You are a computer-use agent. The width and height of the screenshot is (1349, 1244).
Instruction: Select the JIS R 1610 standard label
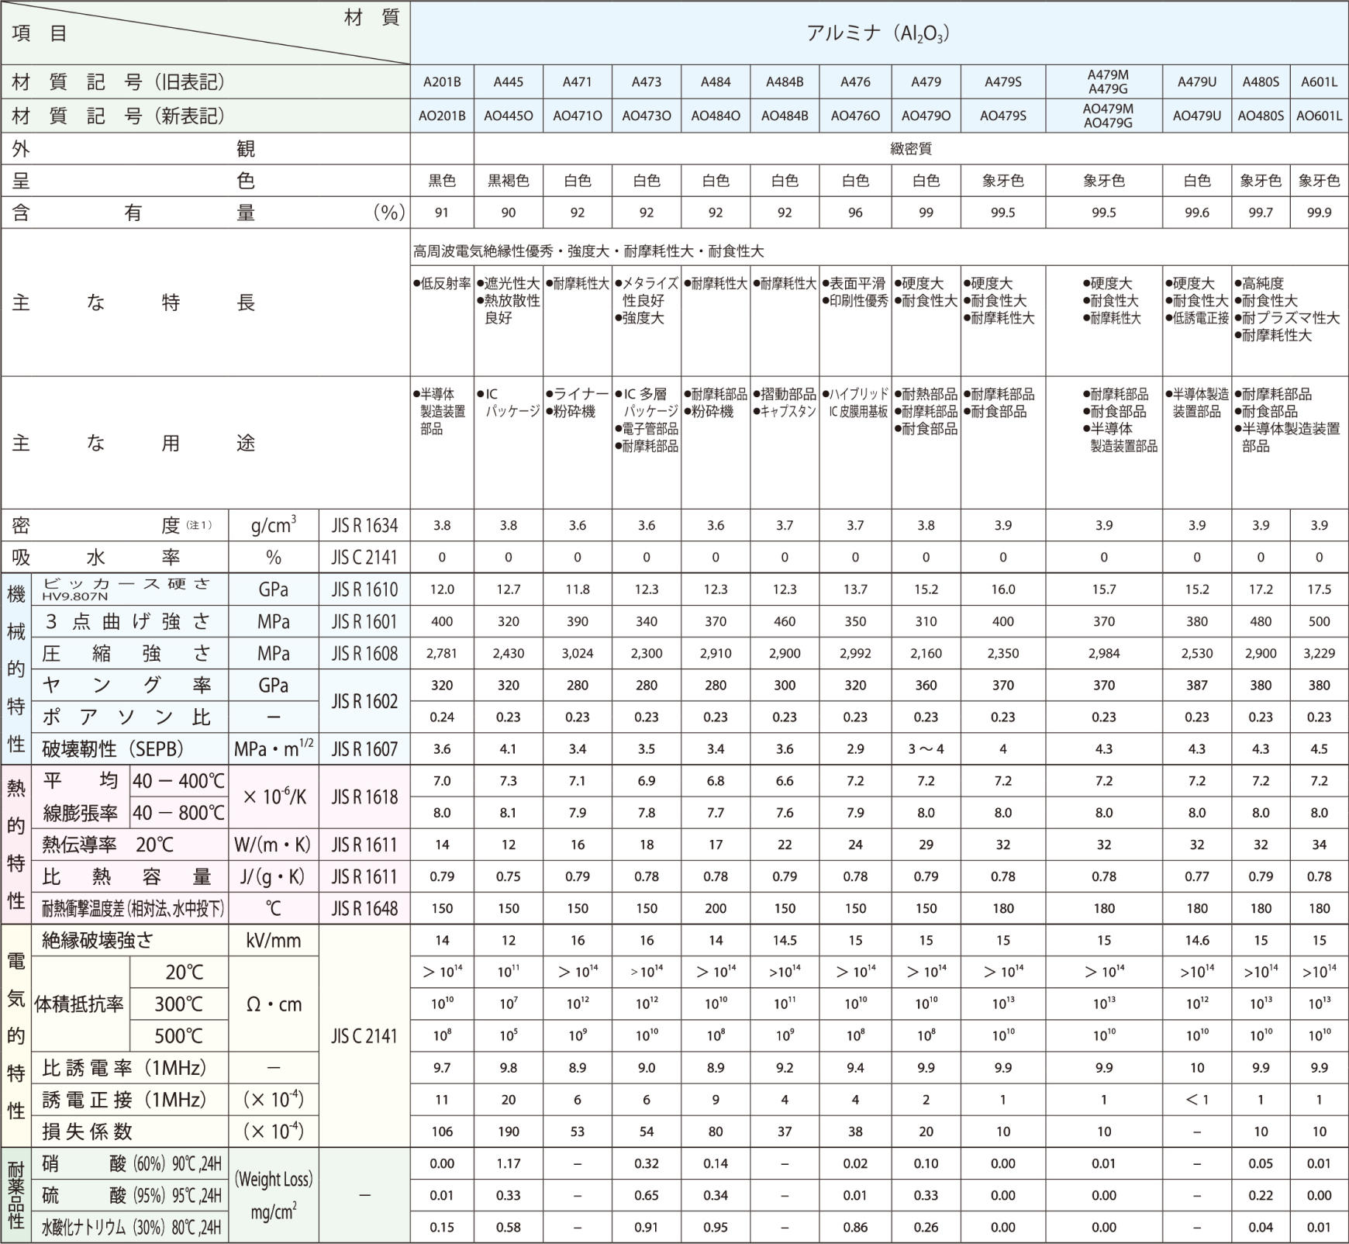[x=364, y=590]
